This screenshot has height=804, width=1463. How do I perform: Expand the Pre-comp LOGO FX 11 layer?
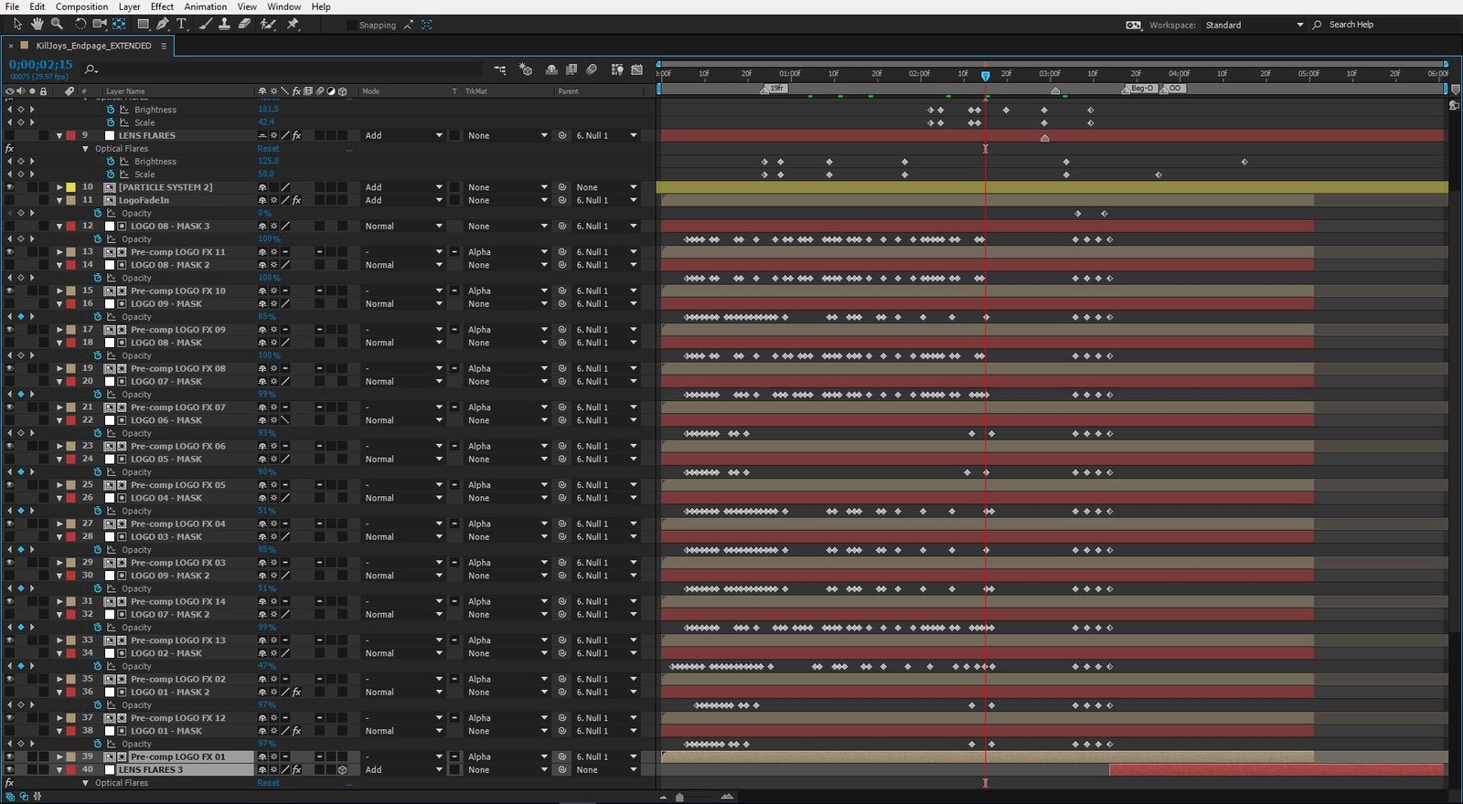(x=59, y=252)
